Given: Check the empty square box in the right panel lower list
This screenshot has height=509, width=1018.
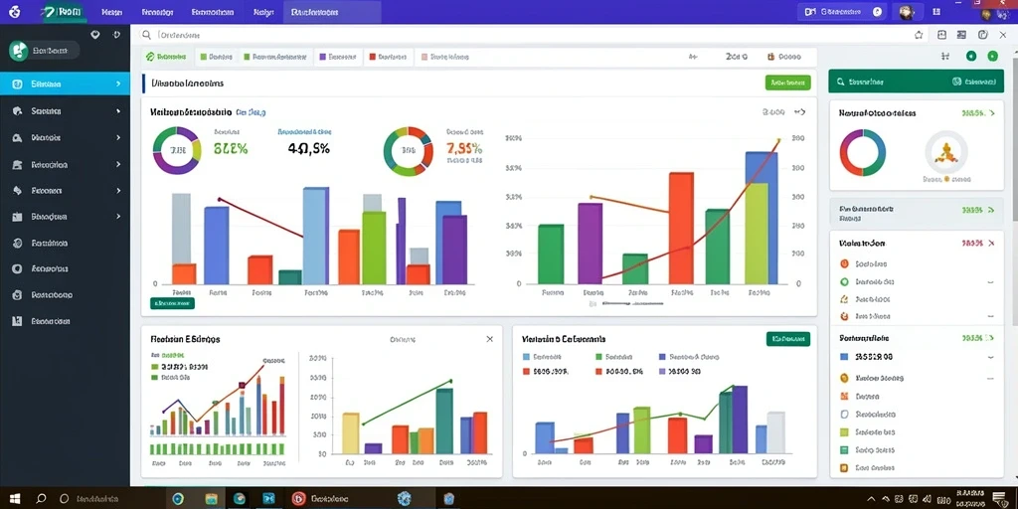Looking at the screenshot, I should (x=844, y=414).
